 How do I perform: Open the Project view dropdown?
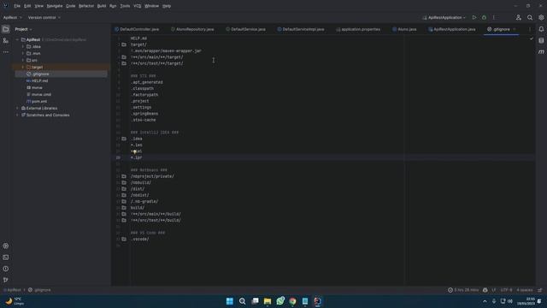(23, 29)
